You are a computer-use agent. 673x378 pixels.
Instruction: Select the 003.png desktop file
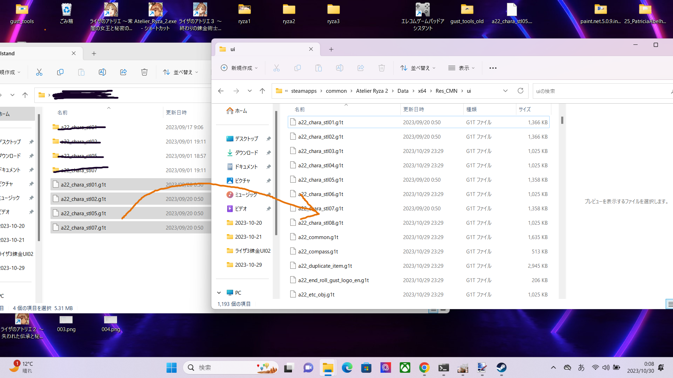pos(66,324)
